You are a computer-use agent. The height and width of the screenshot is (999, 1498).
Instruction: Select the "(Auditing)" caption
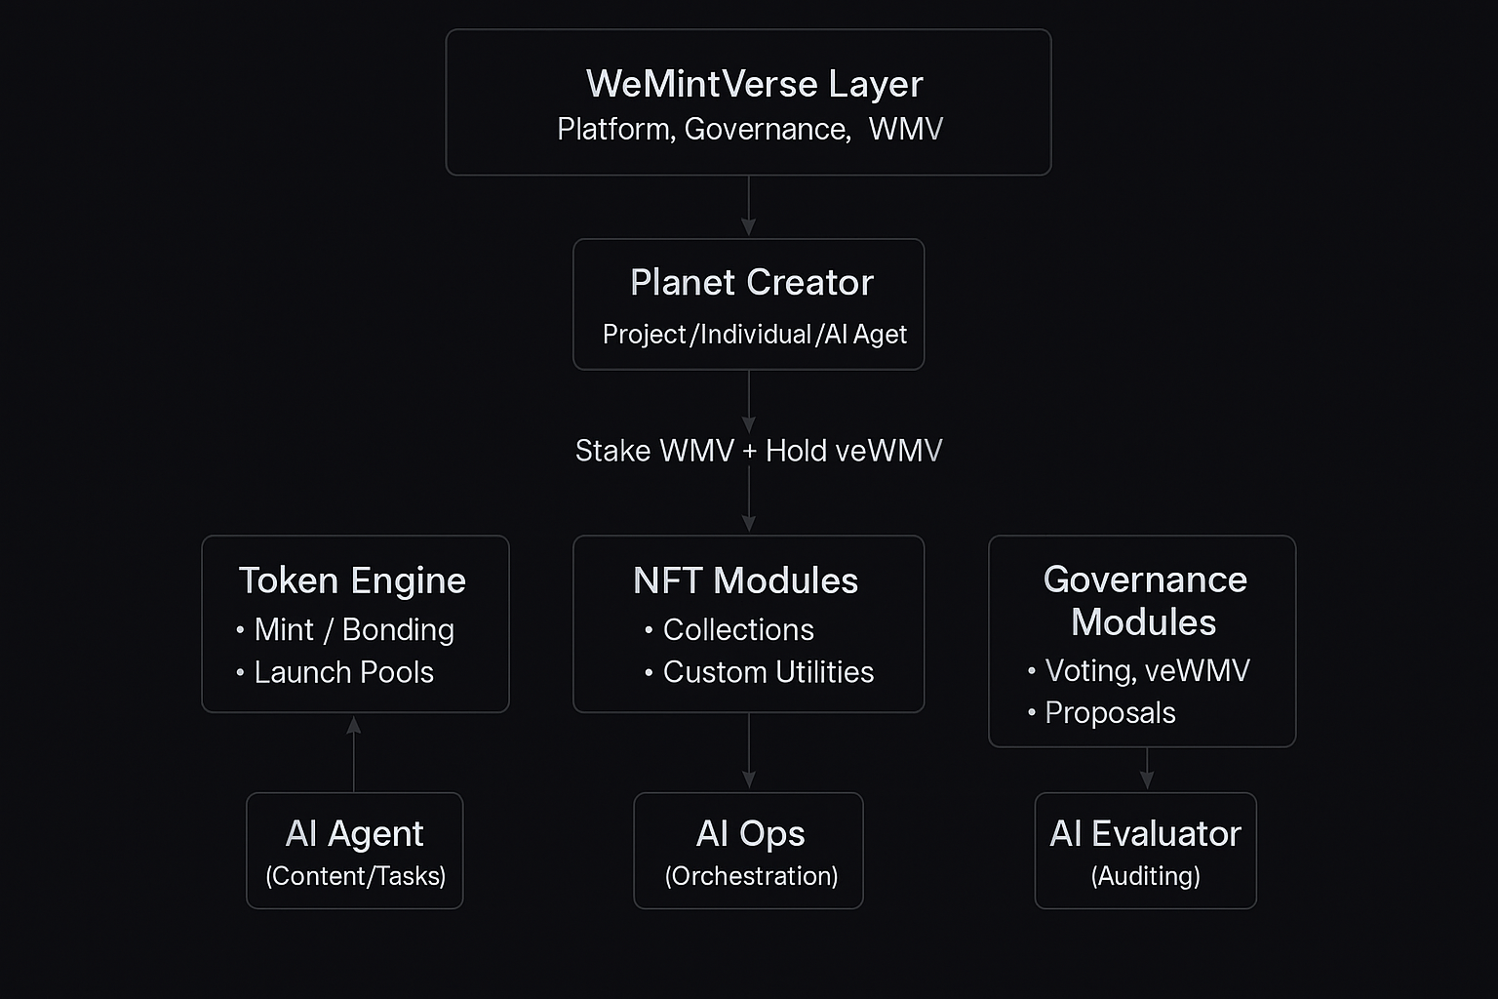pyautogui.click(x=1145, y=876)
